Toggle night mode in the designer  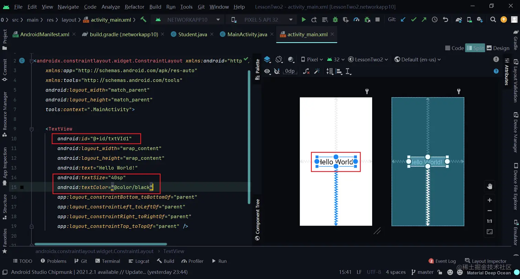click(x=291, y=60)
